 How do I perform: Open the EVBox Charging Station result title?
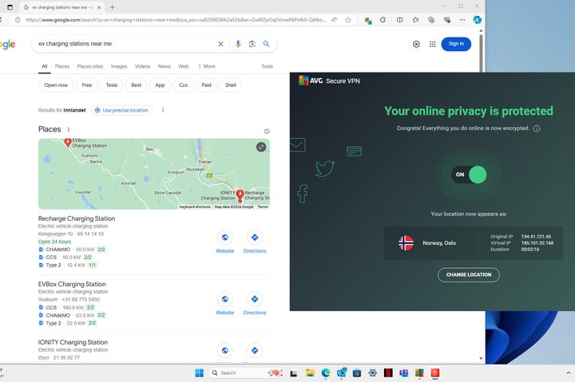point(72,284)
